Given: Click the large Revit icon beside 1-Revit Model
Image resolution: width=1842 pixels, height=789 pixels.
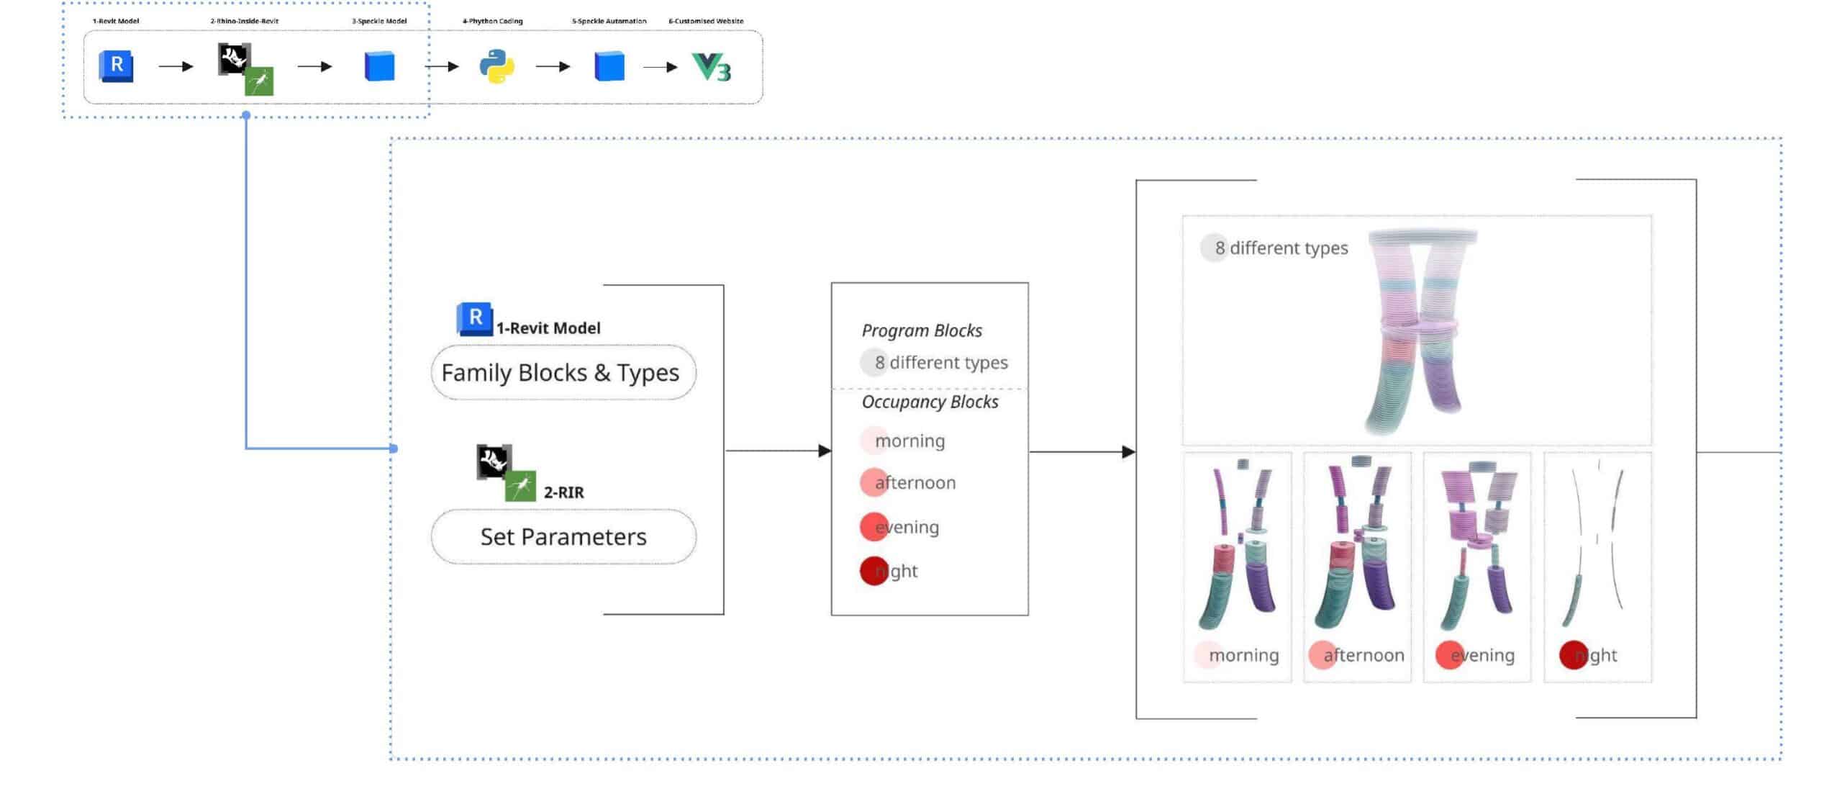Looking at the screenshot, I should click(475, 319).
